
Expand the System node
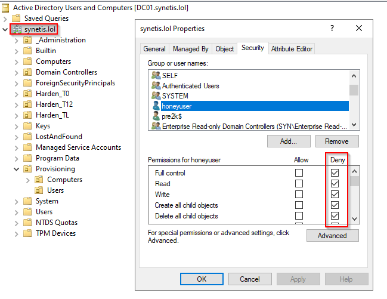click(16, 202)
